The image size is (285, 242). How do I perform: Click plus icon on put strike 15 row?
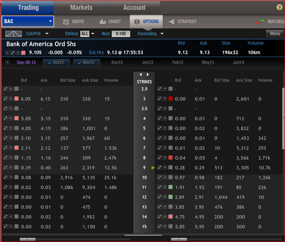coord(165,226)
